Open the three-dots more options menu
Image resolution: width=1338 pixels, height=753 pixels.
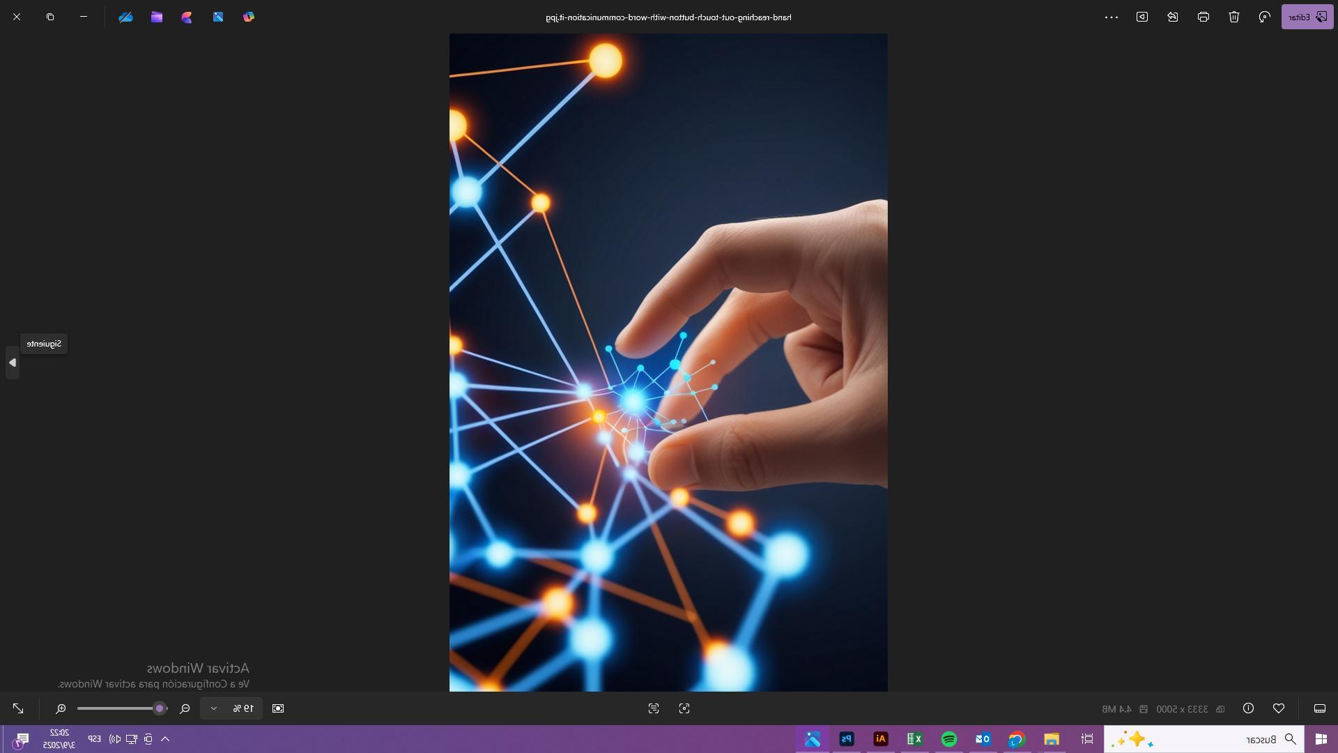click(1112, 17)
